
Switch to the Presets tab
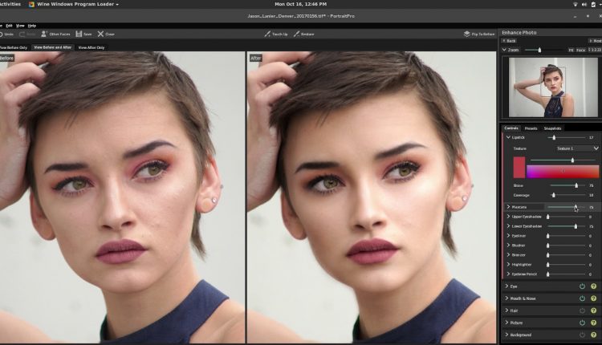pos(531,128)
